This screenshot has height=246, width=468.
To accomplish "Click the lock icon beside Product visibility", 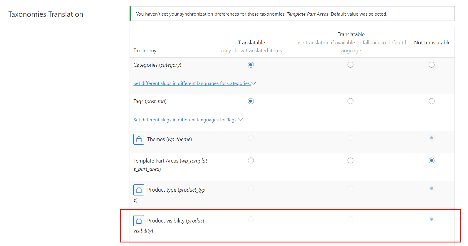I will point(139,221).
